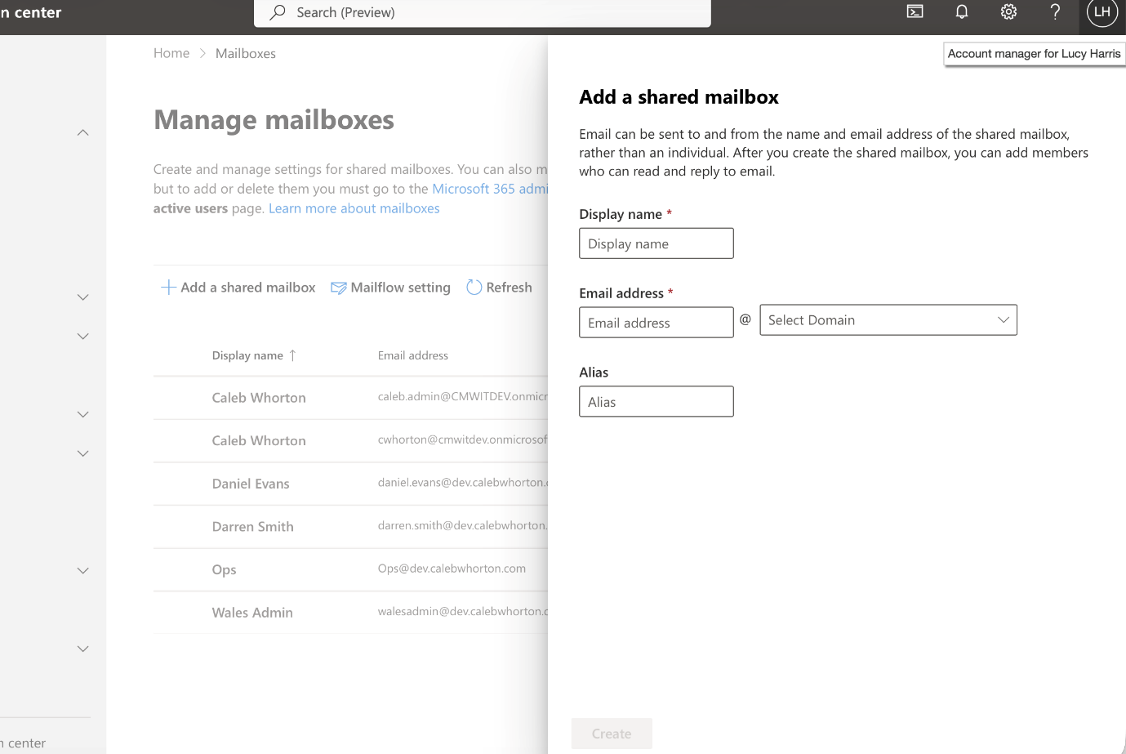This screenshot has width=1126, height=754.
Task: Expand the second sidebar section chevron
Action: (82, 297)
